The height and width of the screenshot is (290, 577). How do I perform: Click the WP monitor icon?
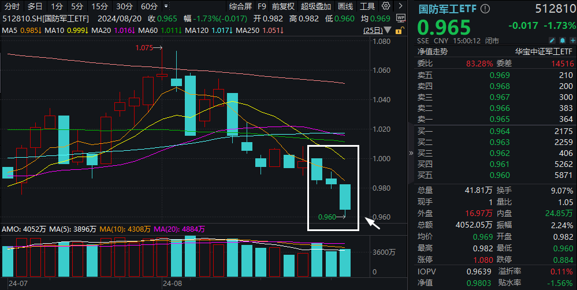401,18
